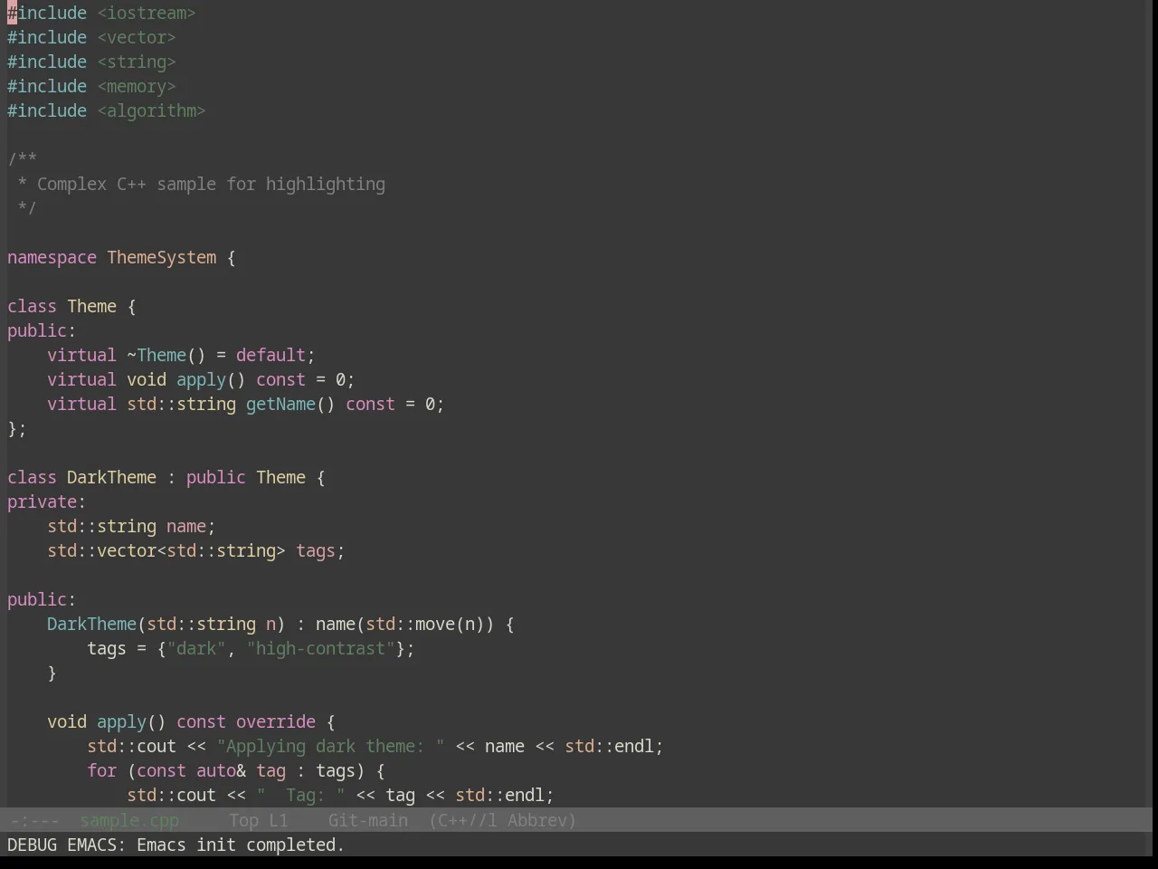Place cursor on <iostream> include
The height and width of the screenshot is (869, 1158).
[147, 13]
